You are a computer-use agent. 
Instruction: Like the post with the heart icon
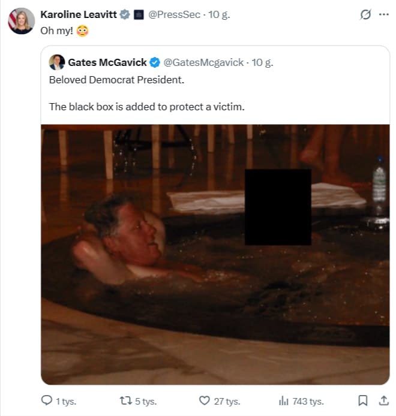pos(205,400)
